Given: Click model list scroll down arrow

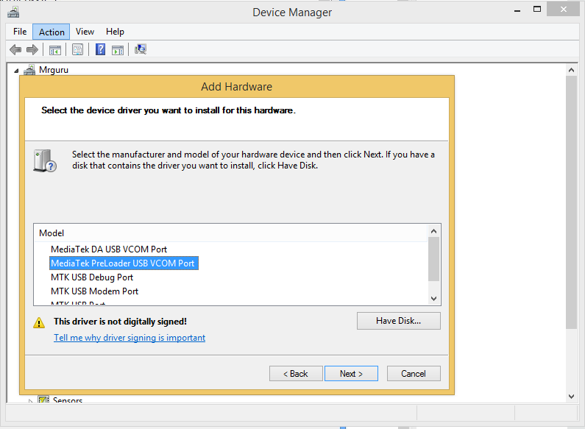Looking at the screenshot, I should [x=433, y=299].
